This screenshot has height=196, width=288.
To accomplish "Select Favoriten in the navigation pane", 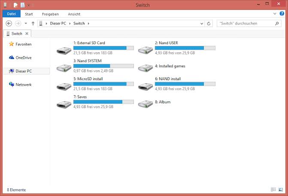I will pos(24,44).
